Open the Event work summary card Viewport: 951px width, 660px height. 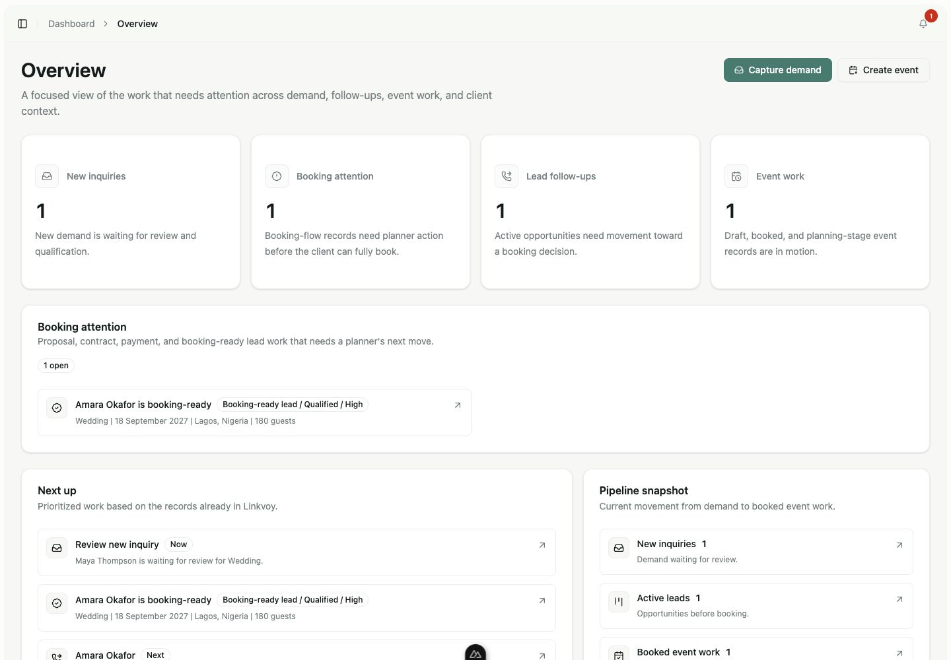[x=820, y=212]
